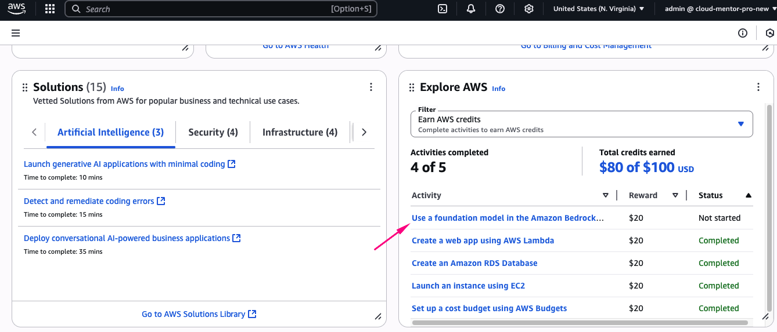Screen dimensions: 777x332
Task: Open the notifications bell
Action: click(x=471, y=9)
